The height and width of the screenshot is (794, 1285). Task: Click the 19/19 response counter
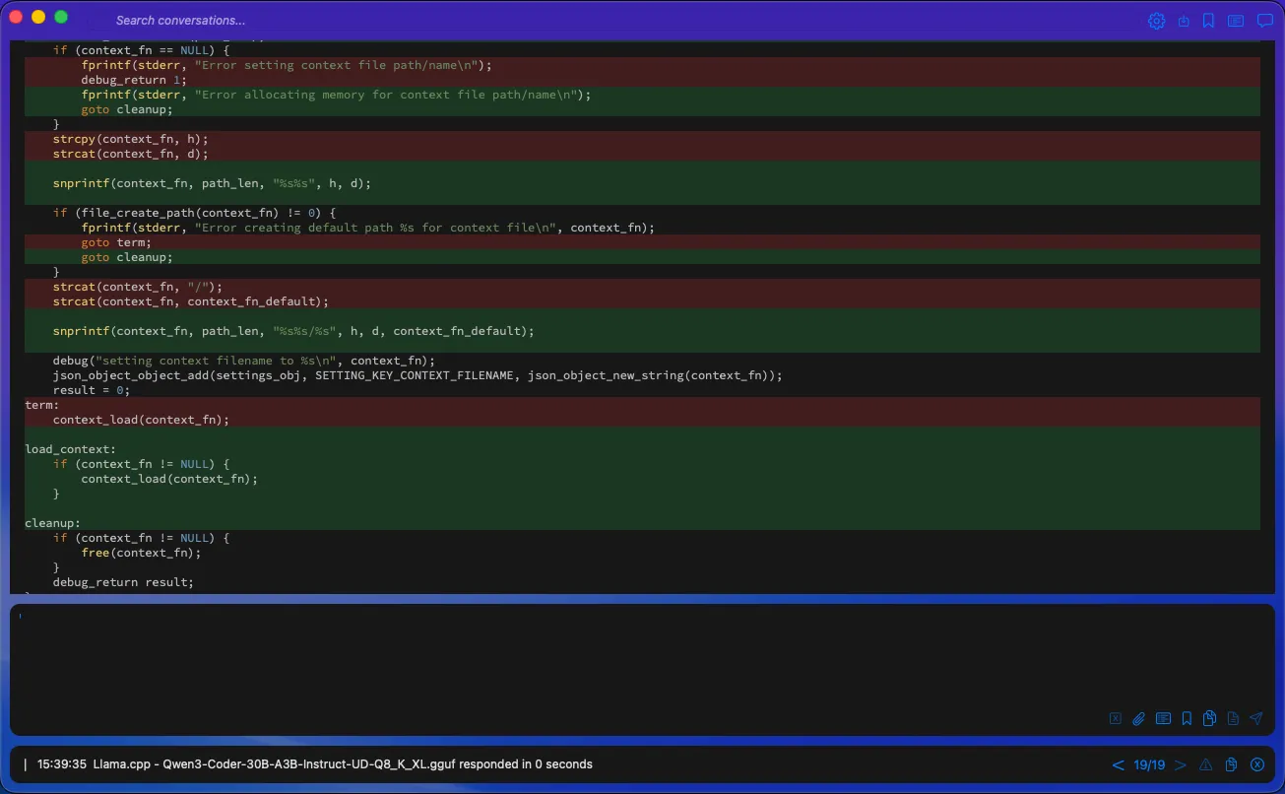(1149, 763)
